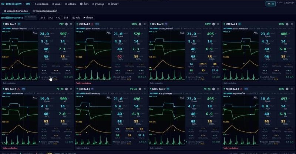The image size is (296, 154).
Task: Open settings gear on ICU Bed 2
Action: (140, 24)
